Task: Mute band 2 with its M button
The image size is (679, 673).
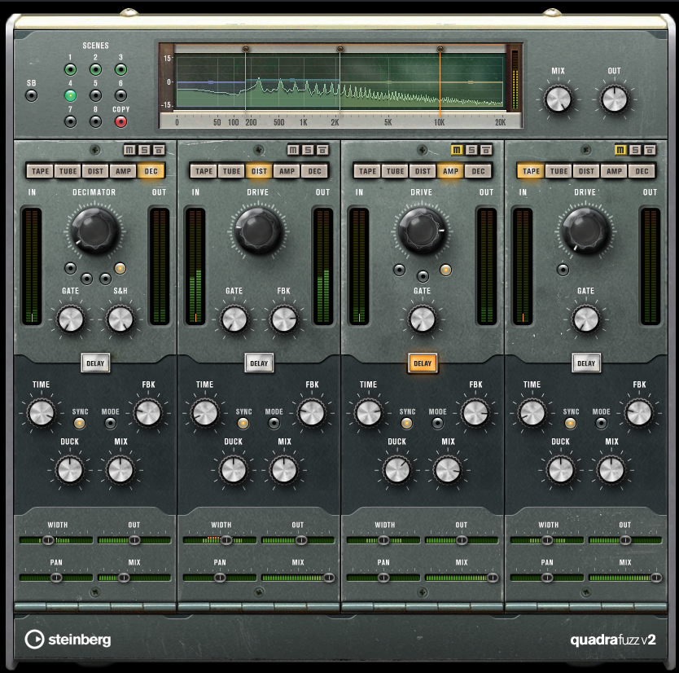Action: coord(293,150)
